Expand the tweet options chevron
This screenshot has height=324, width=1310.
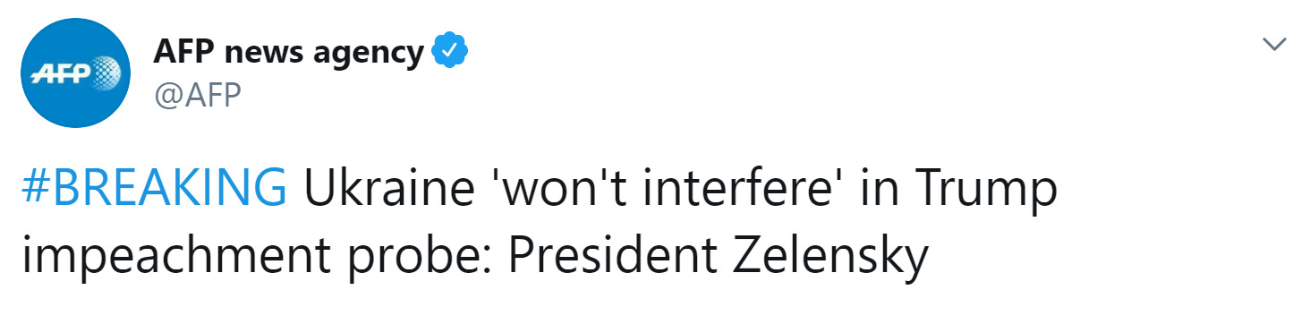(1273, 44)
